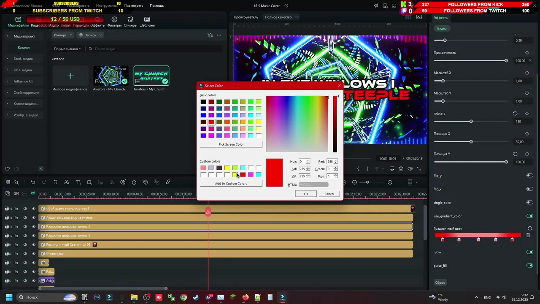Click the Импорт медиафайлов plus tile
Screen dimensions: 540x304
70,76
